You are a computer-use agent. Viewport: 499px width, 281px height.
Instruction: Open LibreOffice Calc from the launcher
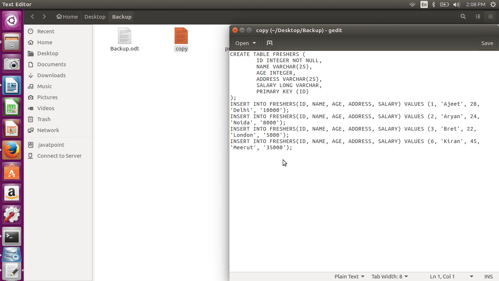12,108
